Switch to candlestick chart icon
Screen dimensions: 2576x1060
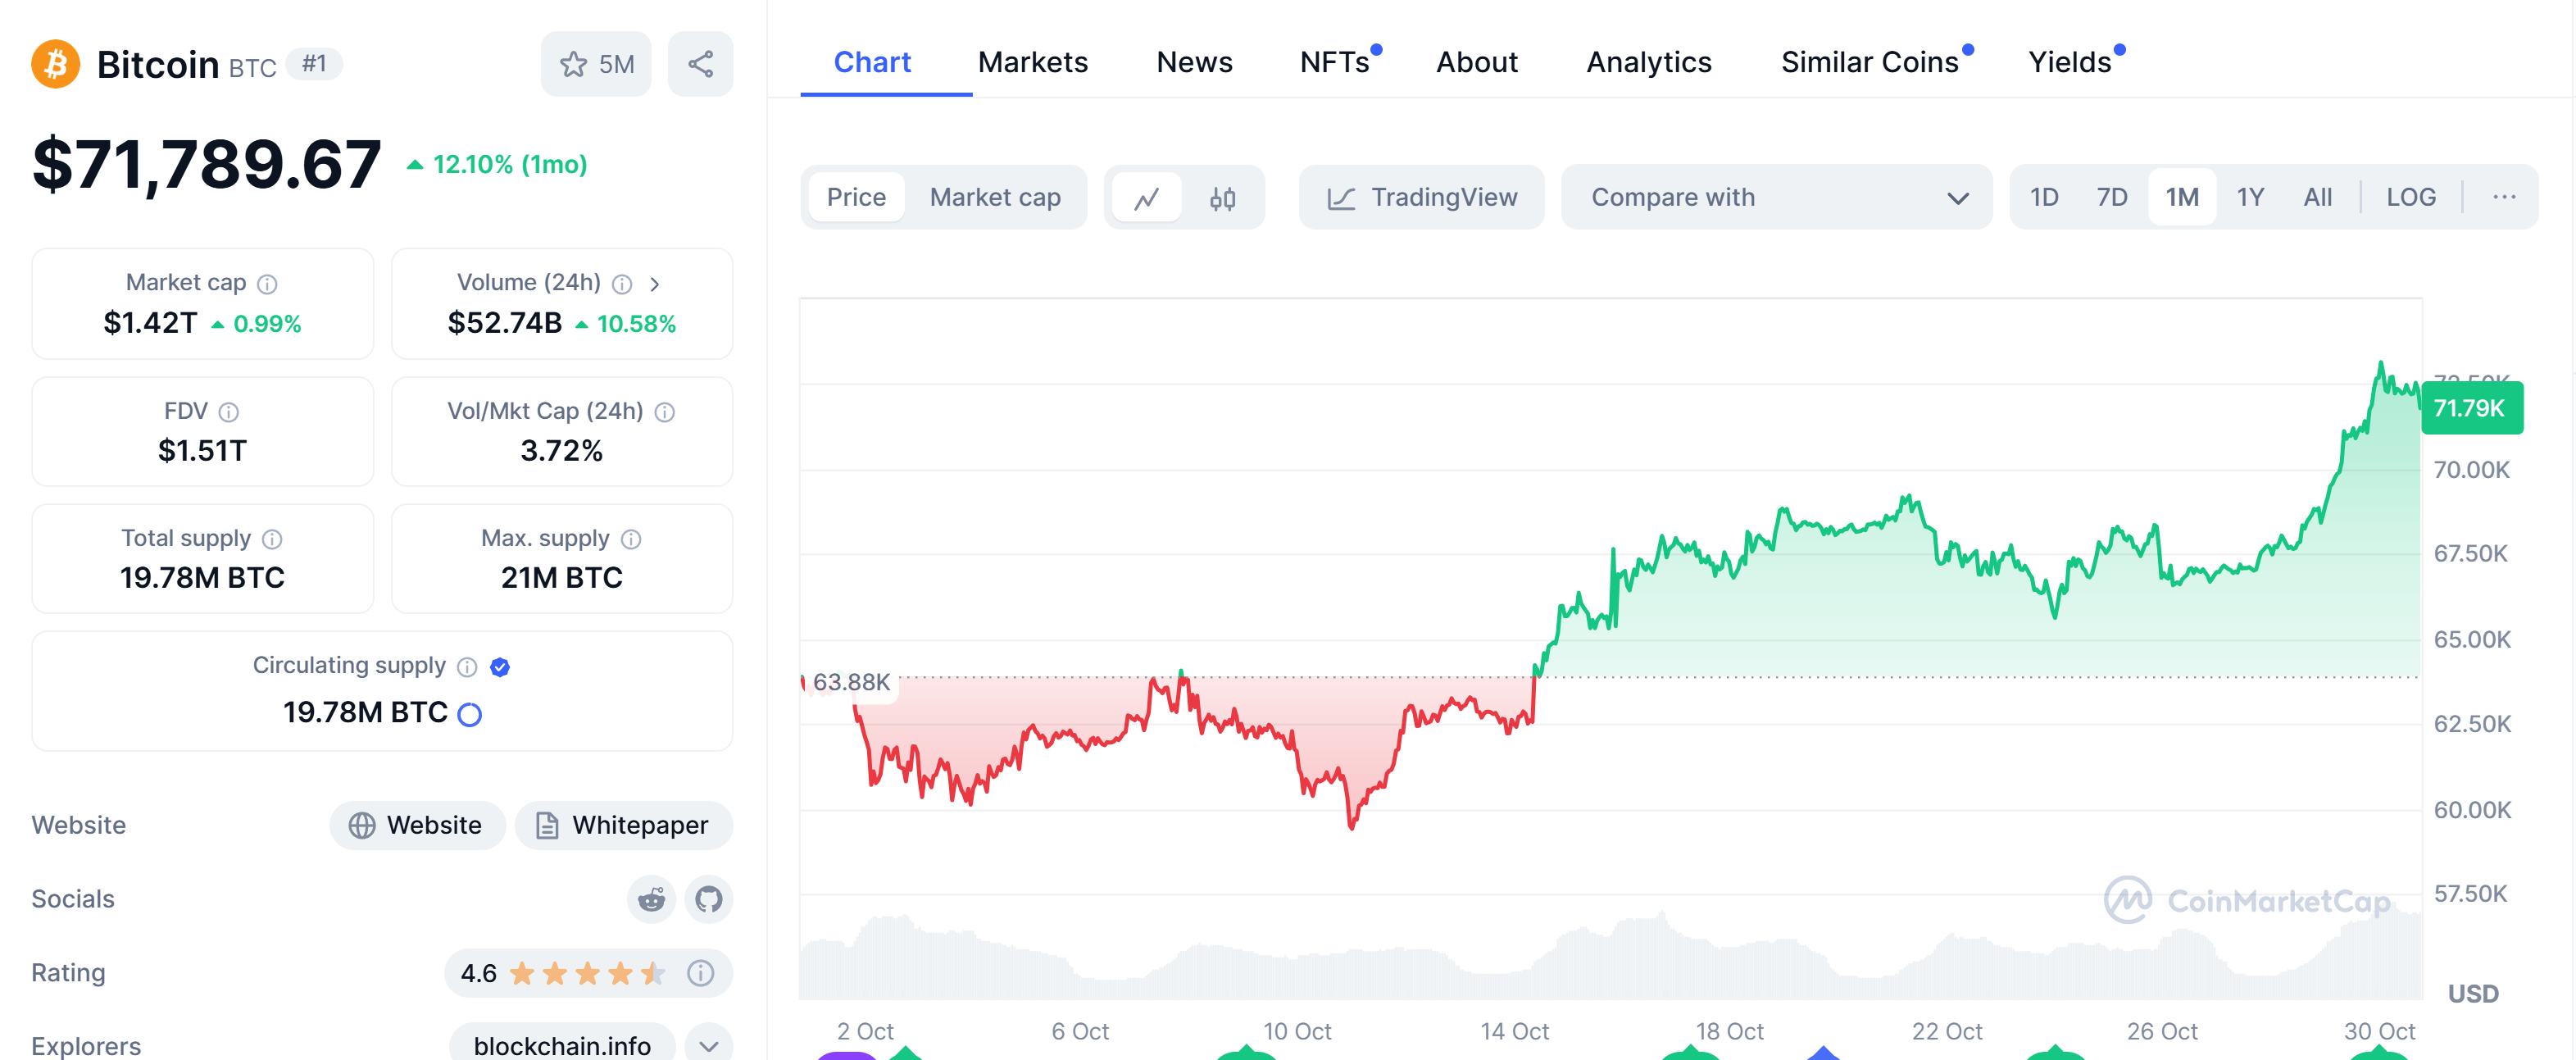coord(1222,198)
